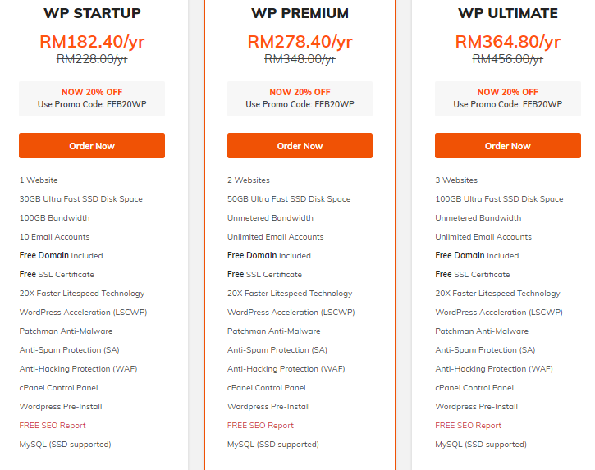Open FREE SEO Report link in WP STARTUP
The image size is (595, 470).
click(x=53, y=426)
